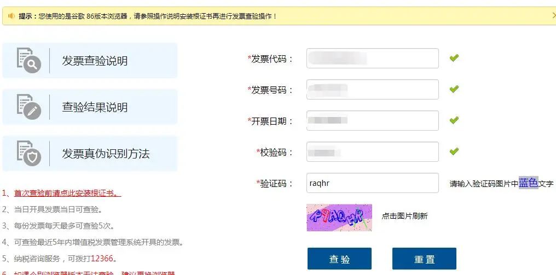This screenshot has height=275, width=556.
Task: Click the 重置 button
Action: tap(424, 259)
